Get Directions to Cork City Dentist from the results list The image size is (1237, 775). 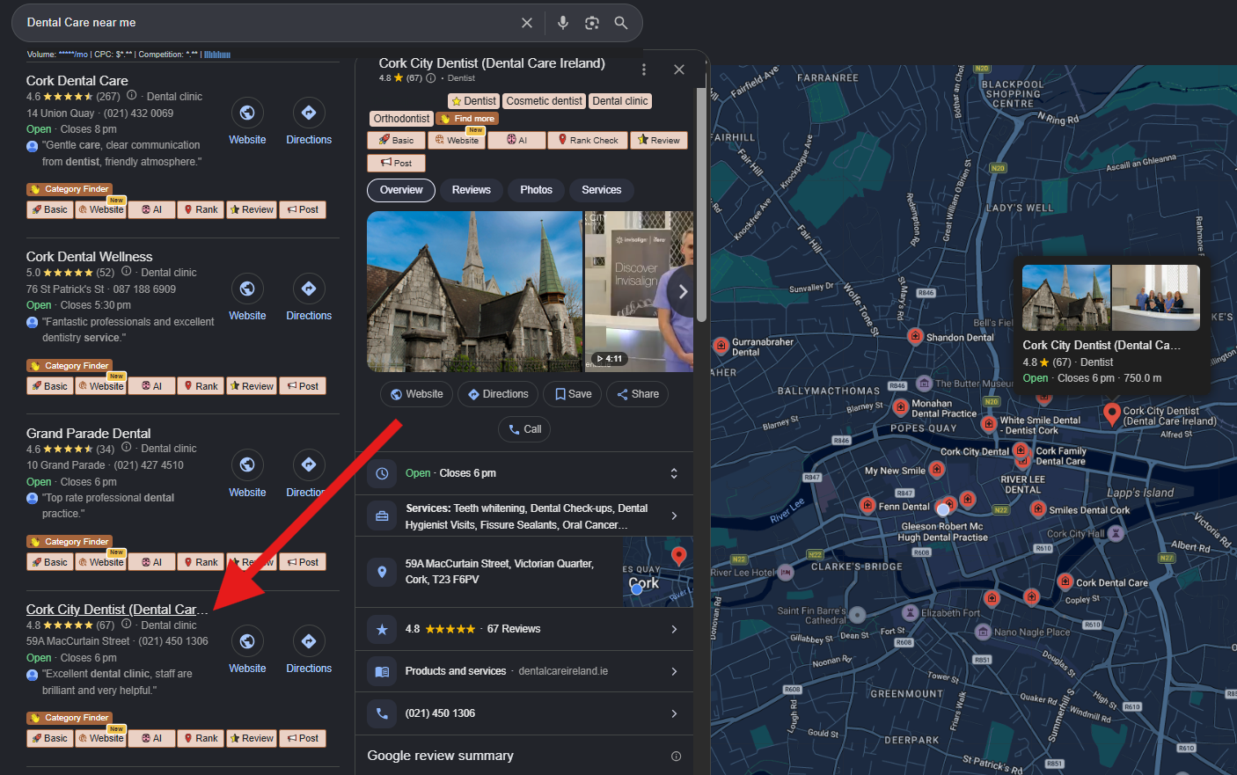pyautogui.click(x=309, y=641)
